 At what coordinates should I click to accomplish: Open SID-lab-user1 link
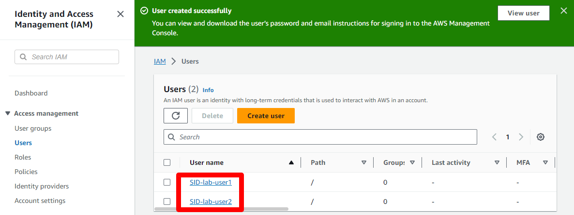click(x=211, y=182)
